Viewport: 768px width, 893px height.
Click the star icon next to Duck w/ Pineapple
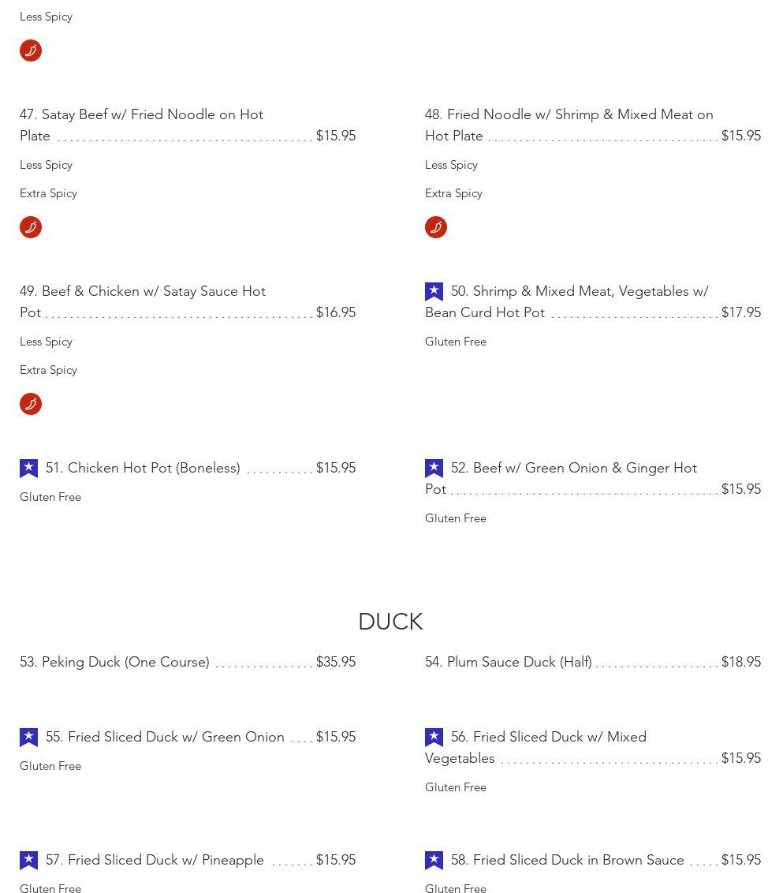(x=28, y=861)
